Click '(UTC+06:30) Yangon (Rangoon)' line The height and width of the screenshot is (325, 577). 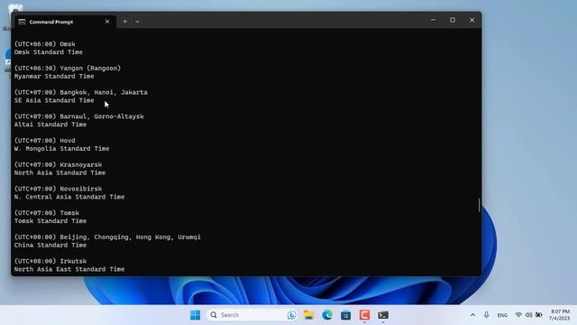tap(68, 69)
